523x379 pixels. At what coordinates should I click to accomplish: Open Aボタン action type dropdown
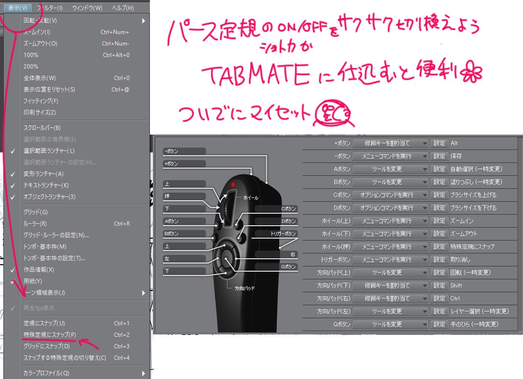[x=390, y=169]
